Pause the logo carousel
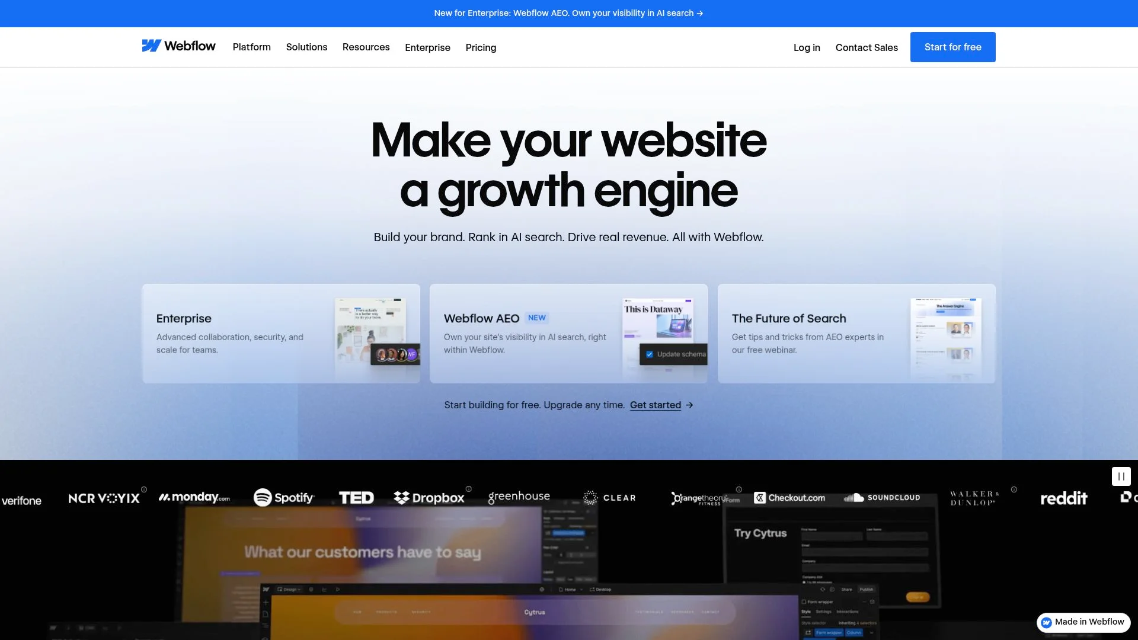 click(x=1121, y=476)
